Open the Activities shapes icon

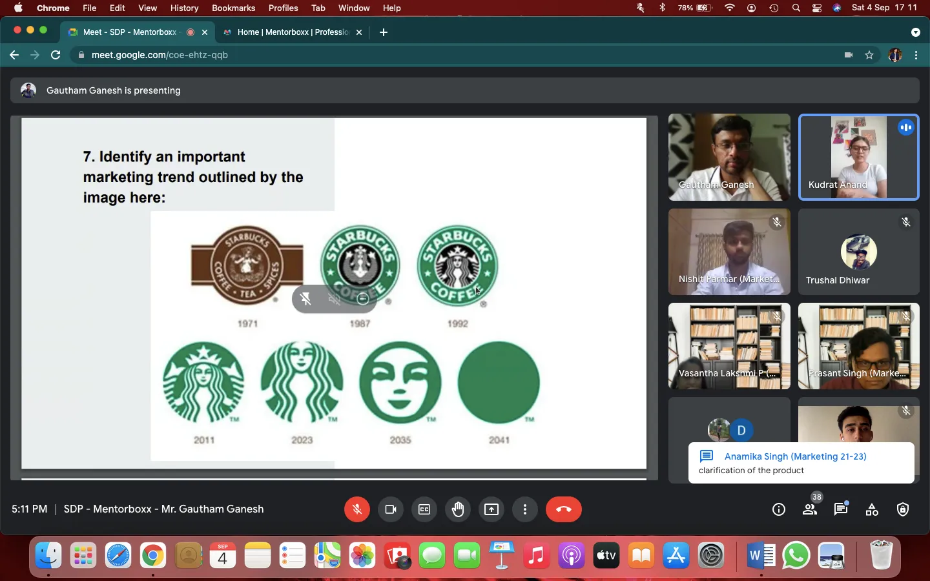click(x=872, y=509)
